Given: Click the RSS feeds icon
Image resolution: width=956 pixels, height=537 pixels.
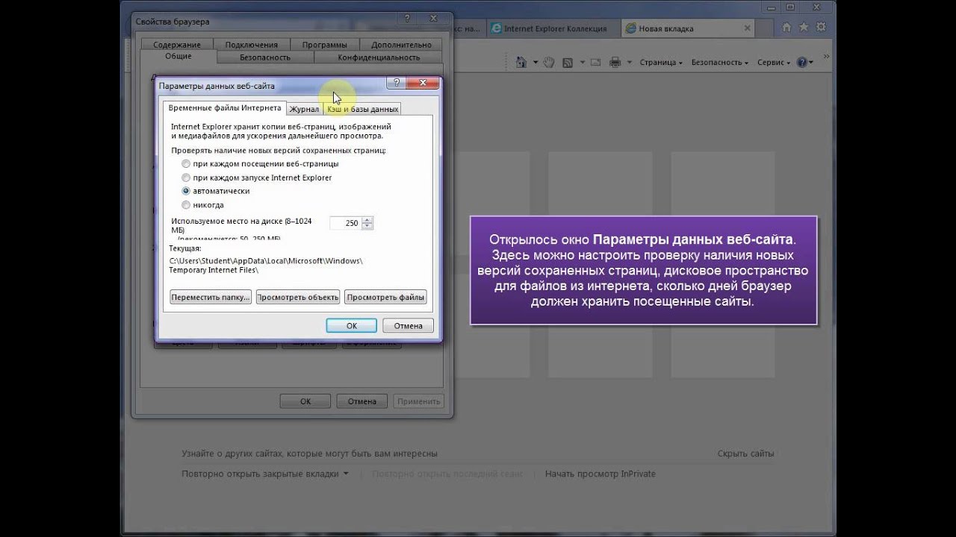Looking at the screenshot, I should (x=568, y=62).
